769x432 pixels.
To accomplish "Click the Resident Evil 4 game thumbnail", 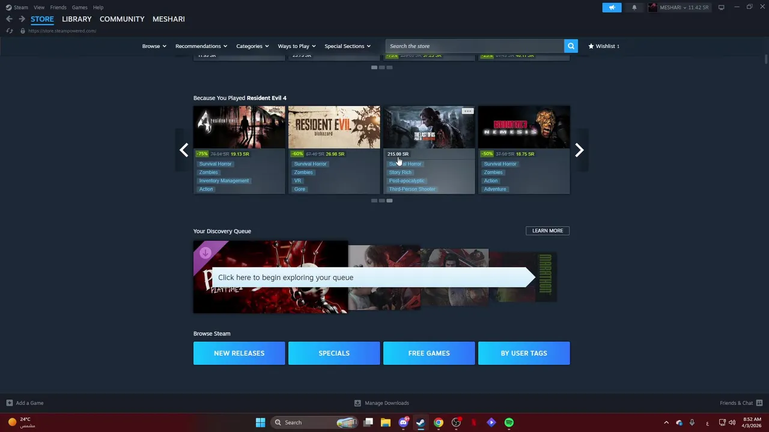I will coord(239,127).
